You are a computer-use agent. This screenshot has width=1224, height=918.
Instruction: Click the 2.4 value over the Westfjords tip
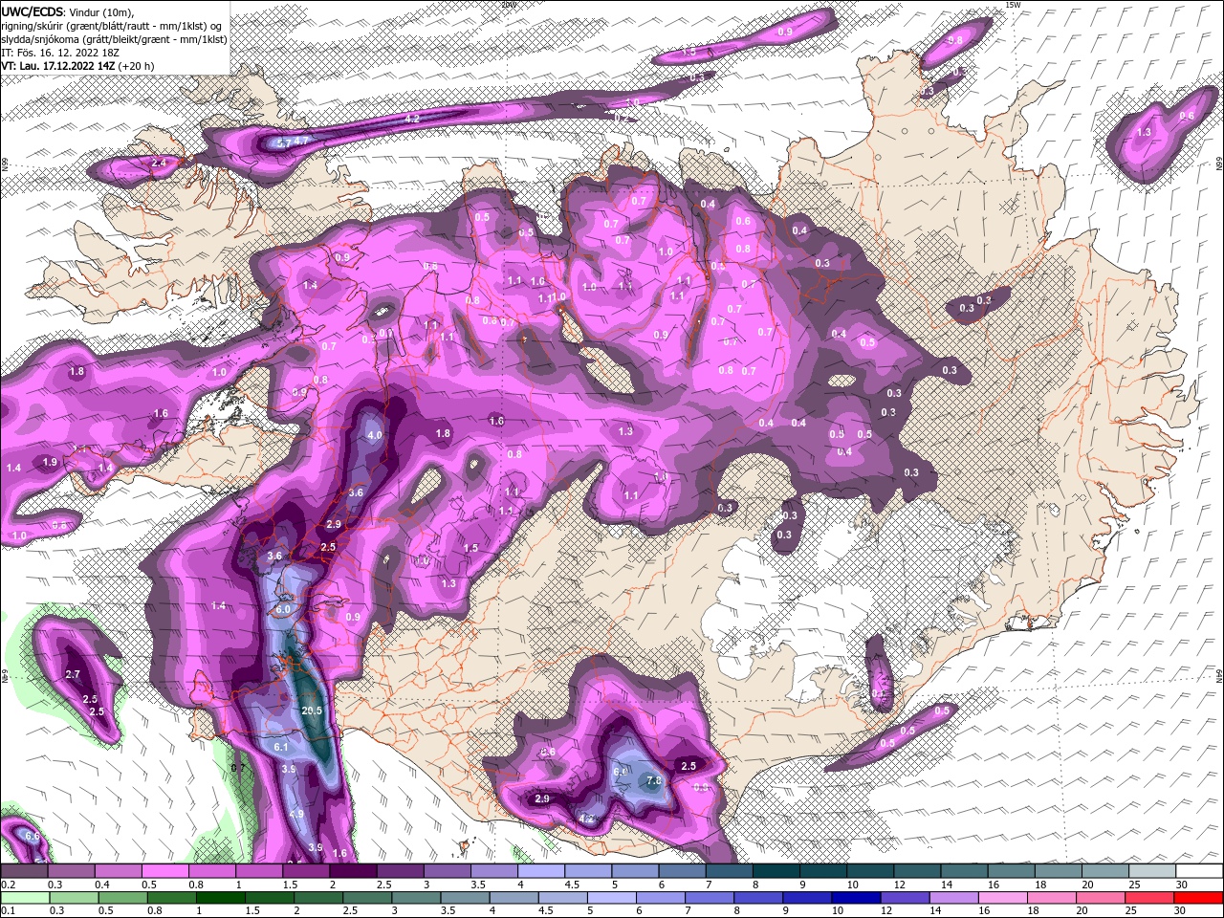coord(159,164)
